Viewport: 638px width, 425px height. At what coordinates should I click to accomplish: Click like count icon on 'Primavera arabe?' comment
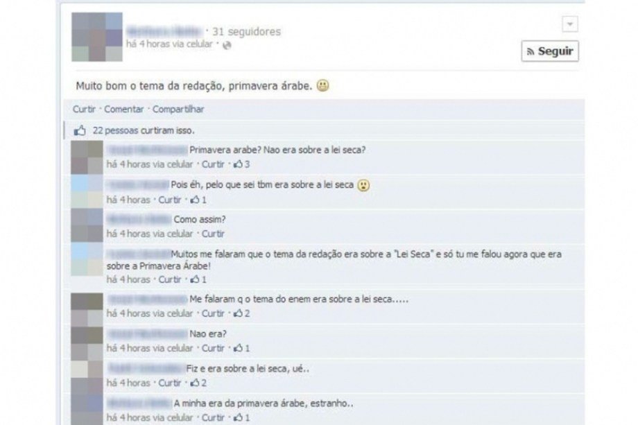point(238,164)
